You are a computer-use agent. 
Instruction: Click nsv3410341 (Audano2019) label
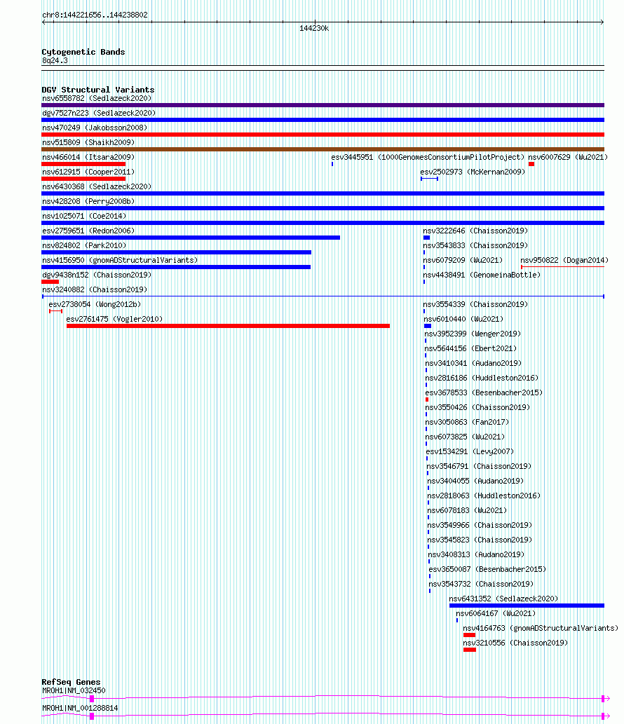(x=473, y=364)
